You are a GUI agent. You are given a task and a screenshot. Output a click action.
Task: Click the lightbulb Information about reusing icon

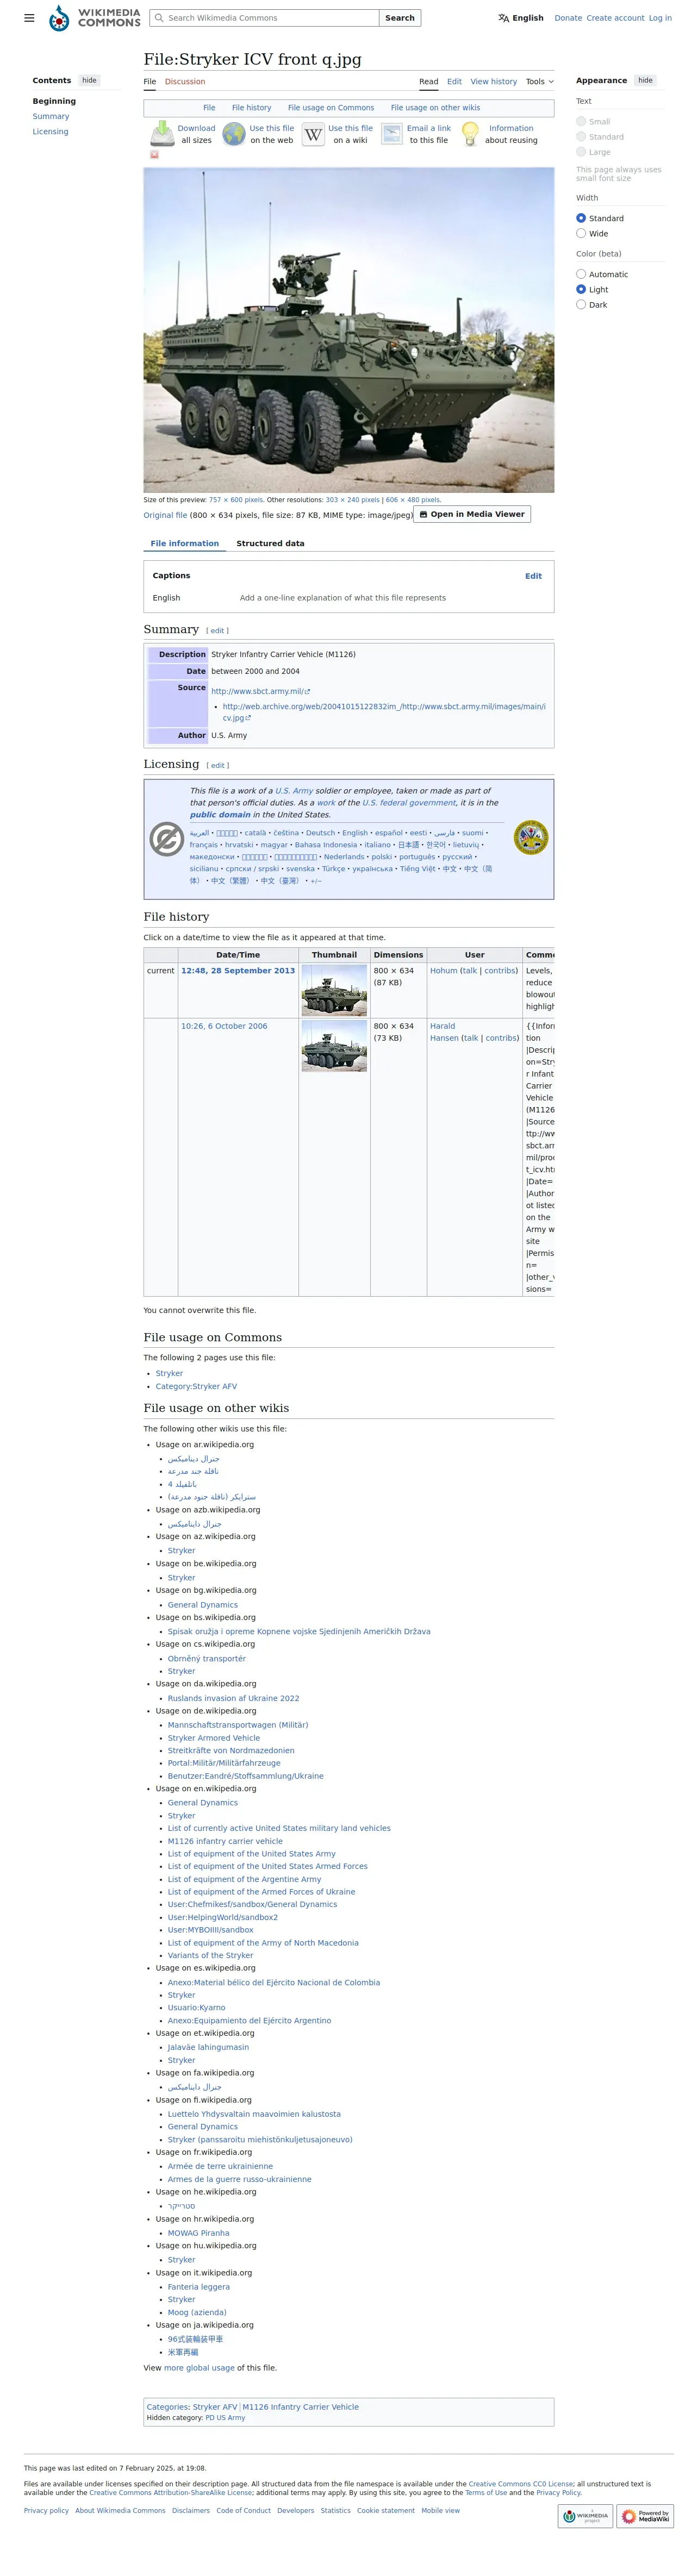click(470, 135)
